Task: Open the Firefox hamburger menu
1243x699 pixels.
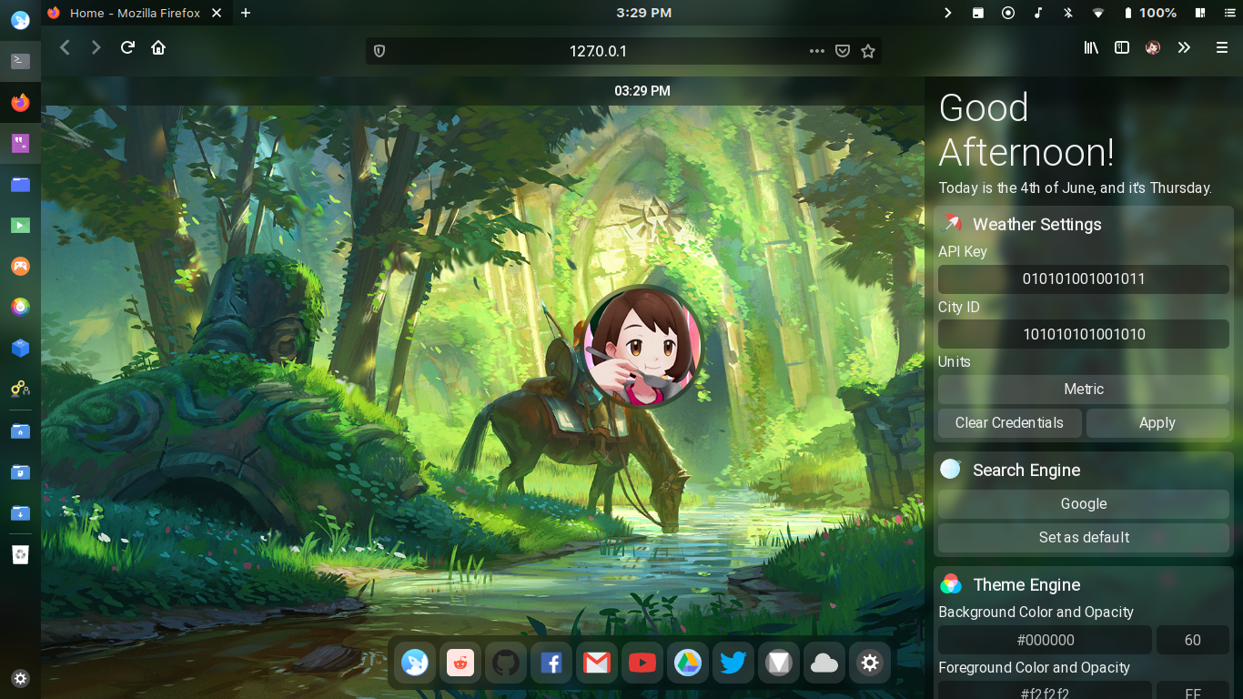Action: pos(1222,47)
